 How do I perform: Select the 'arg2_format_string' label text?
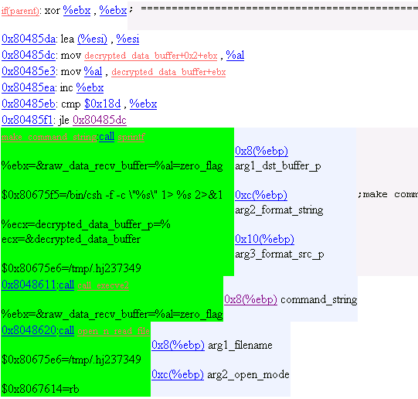[279, 210]
